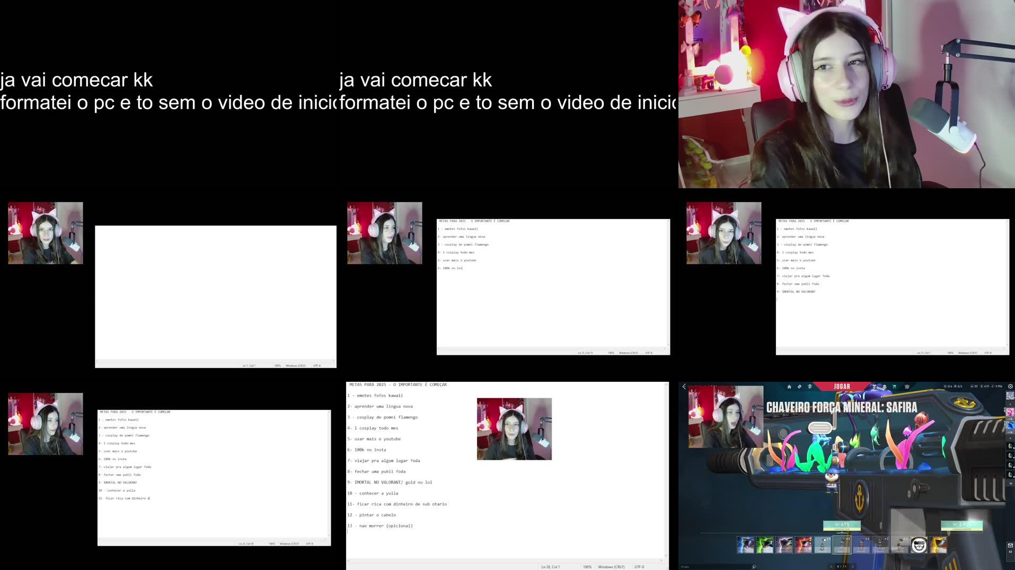The image size is (1015, 570).
Task: Open Valorant home icon in top nav
Action: coord(789,387)
